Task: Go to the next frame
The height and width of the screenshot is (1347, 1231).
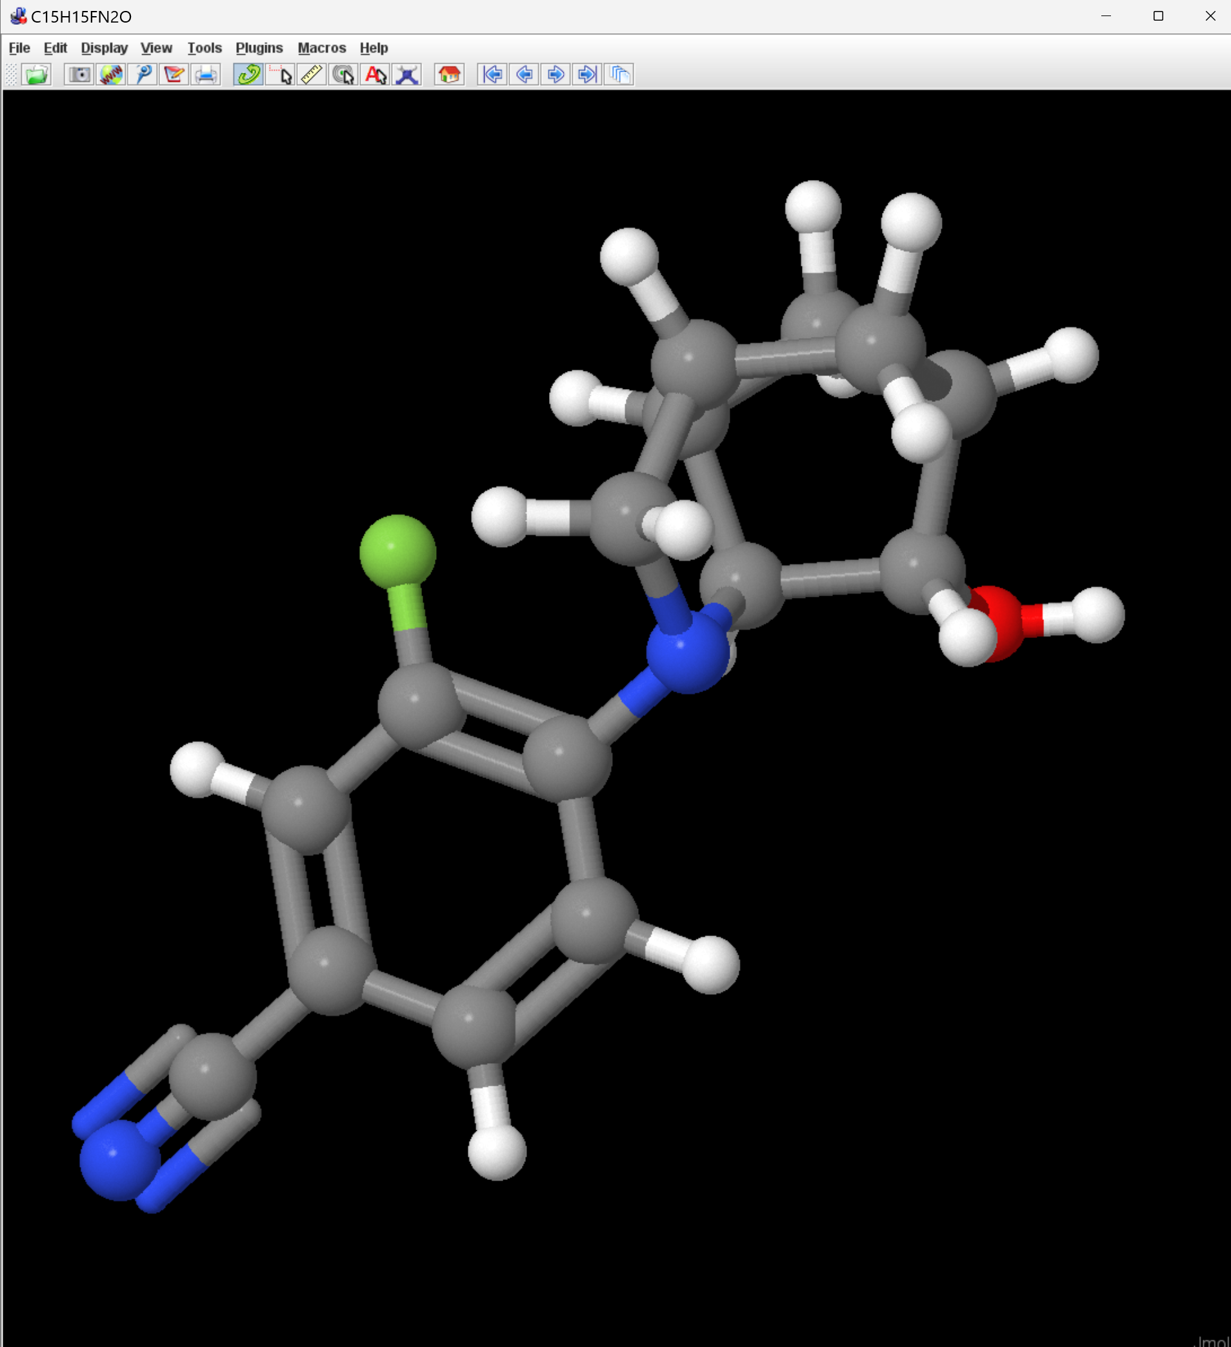Action: 555,74
